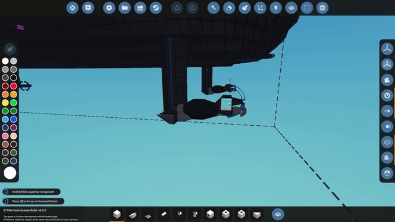Open the load vehicle folder icon
The image size is (395, 222).
125,8
